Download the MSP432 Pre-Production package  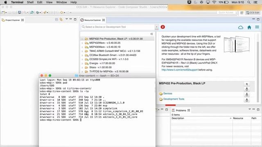click(x=246, y=89)
